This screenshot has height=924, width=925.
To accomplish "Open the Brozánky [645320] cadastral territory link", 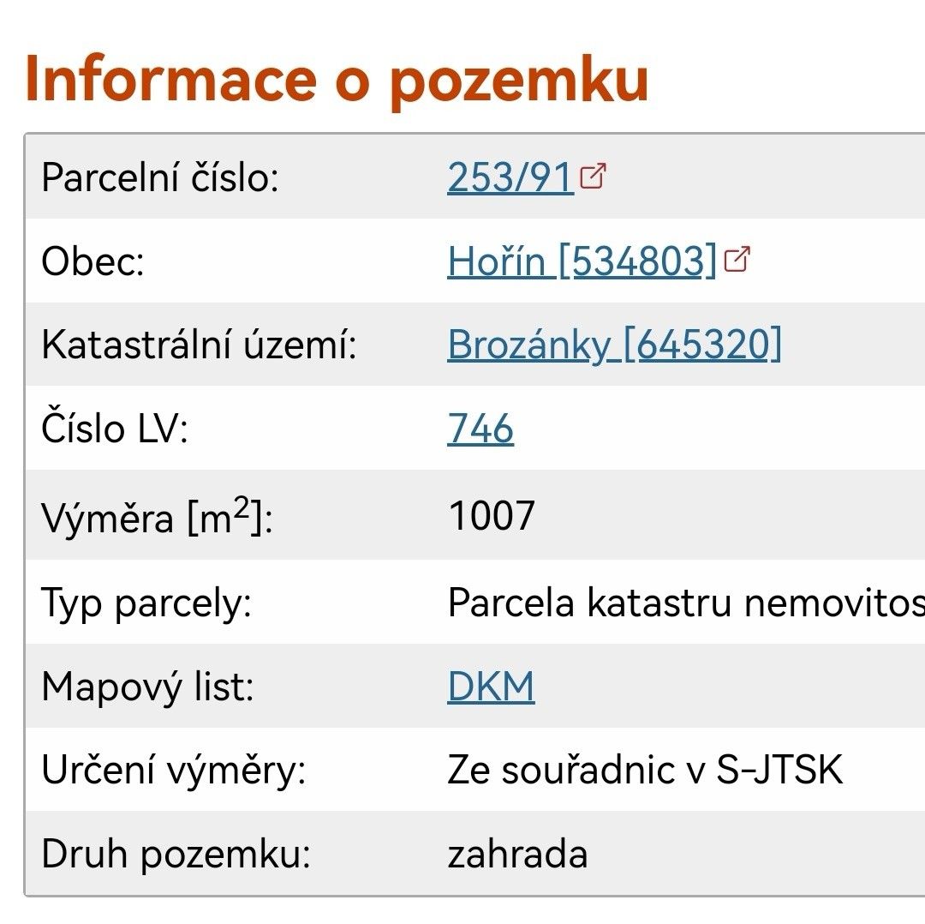I will (612, 345).
